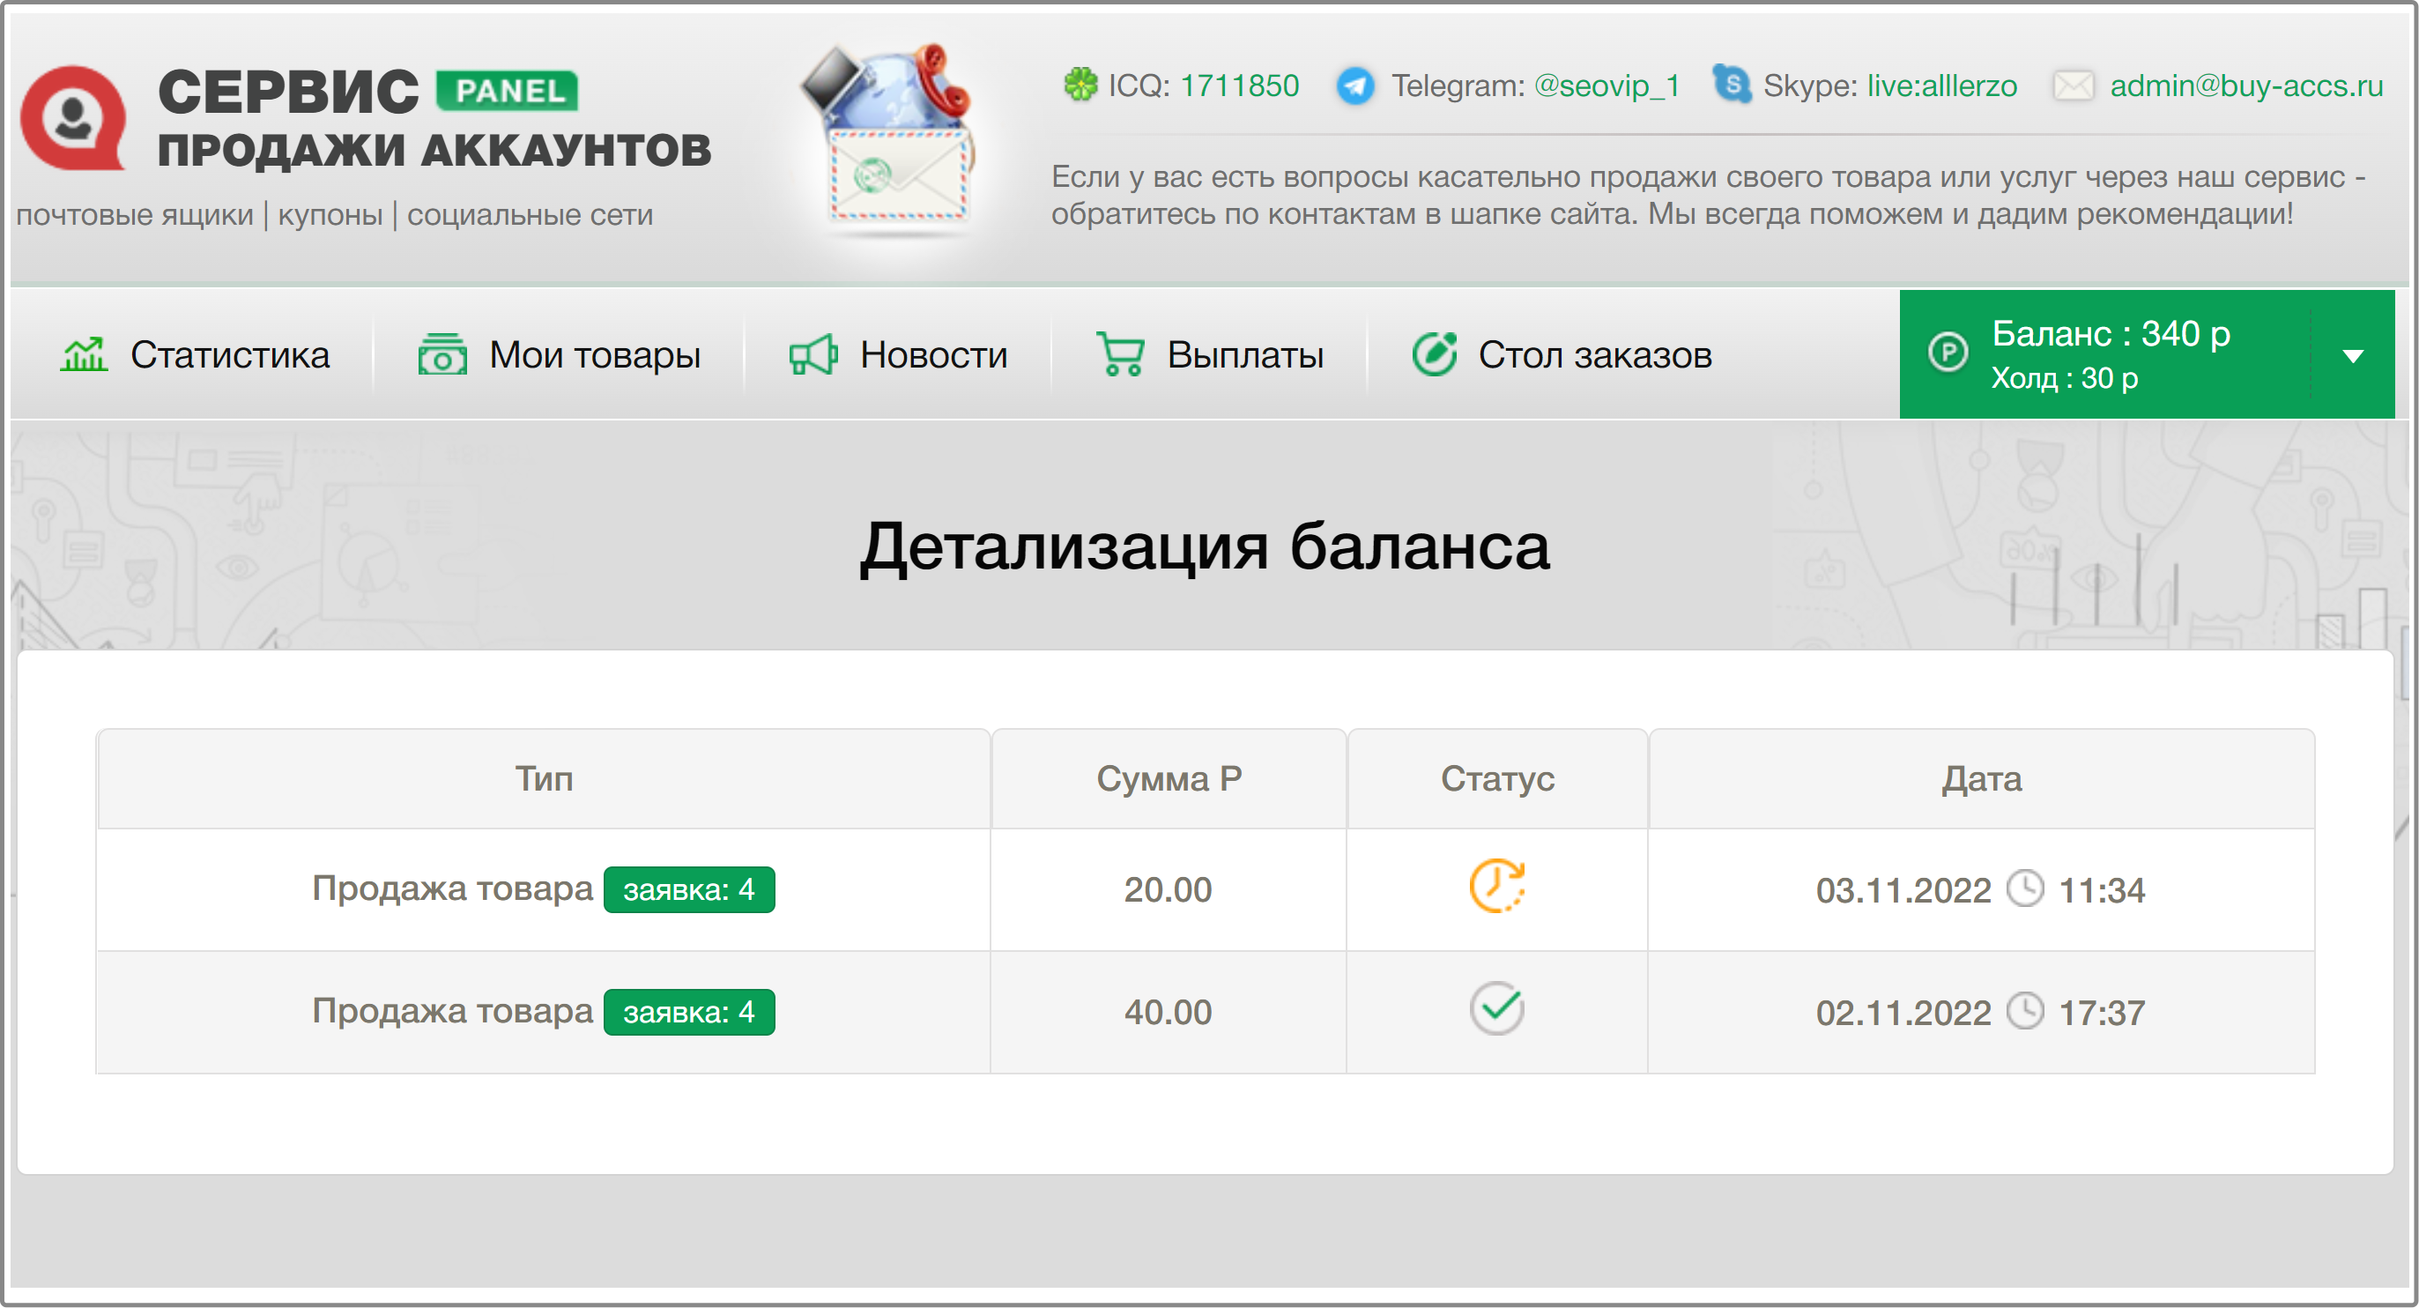The width and height of the screenshot is (2419, 1308).
Task: Click the Баланс : 340 р text
Action: [2111, 333]
